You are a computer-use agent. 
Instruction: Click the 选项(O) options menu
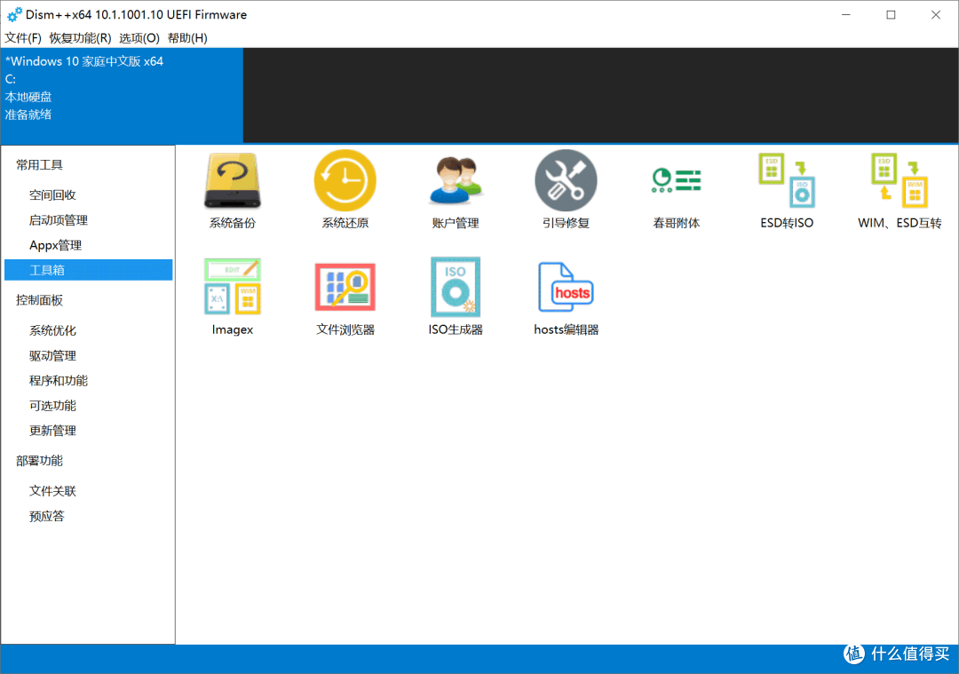(139, 38)
